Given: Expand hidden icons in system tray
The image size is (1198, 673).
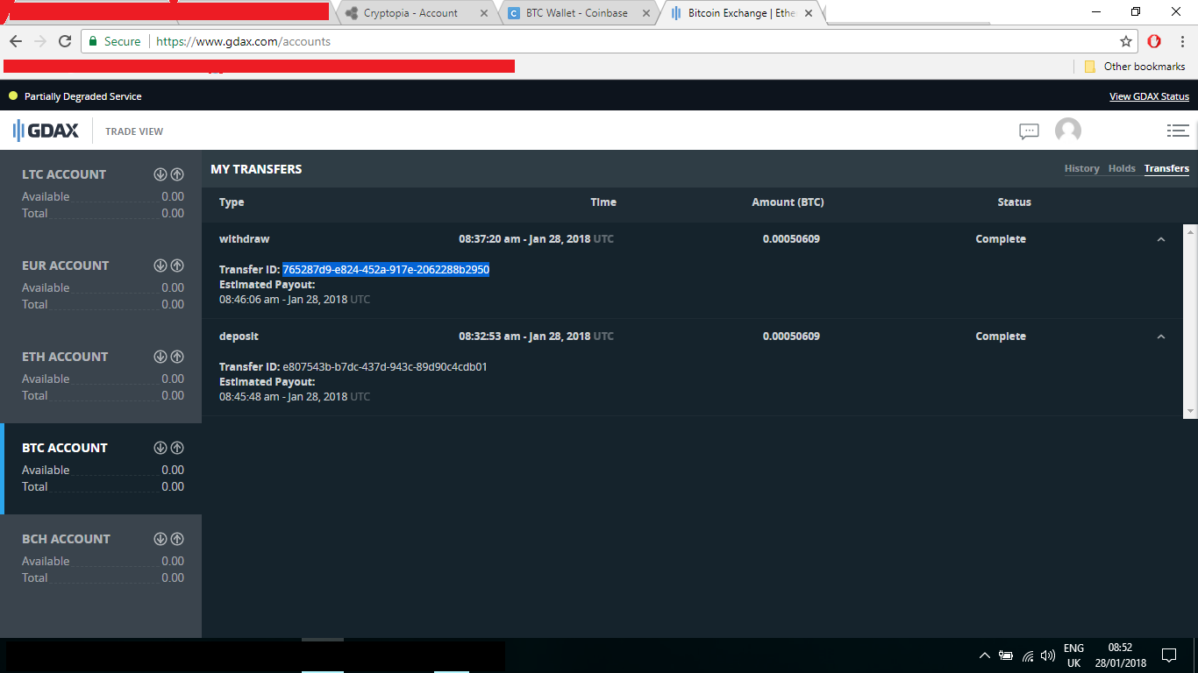Looking at the screenshot, I should click(x=984, y=655).
